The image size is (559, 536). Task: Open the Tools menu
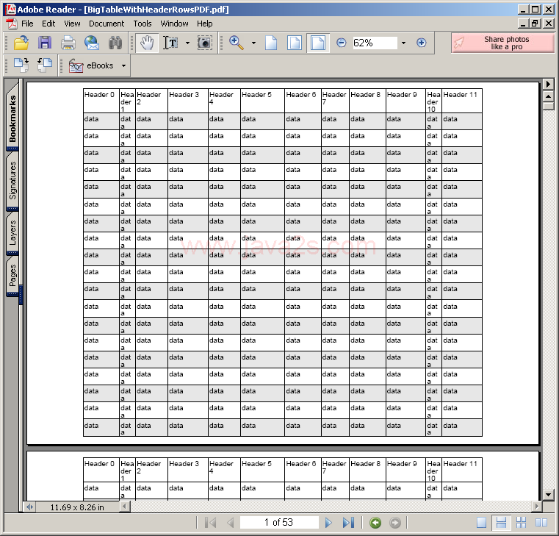coord(143,24)
